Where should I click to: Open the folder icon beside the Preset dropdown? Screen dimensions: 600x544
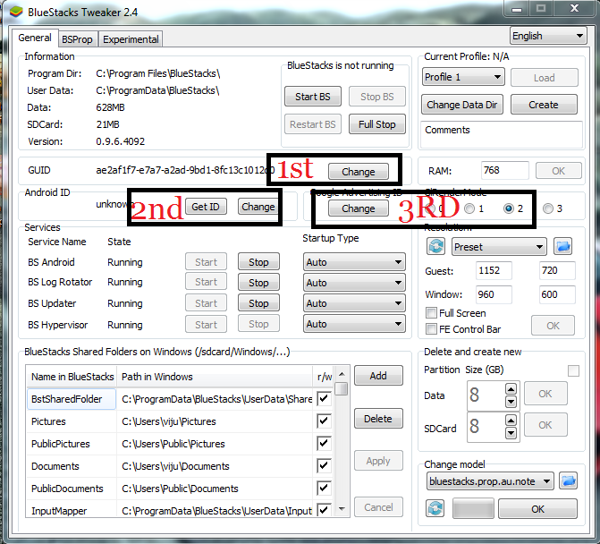tap(562, 246)
